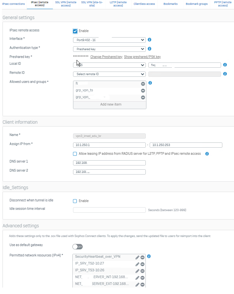Click the greyed-out Name field vpn3_imed_edu_br
This screenshot has width=234, height=294.
pos(109,136)
